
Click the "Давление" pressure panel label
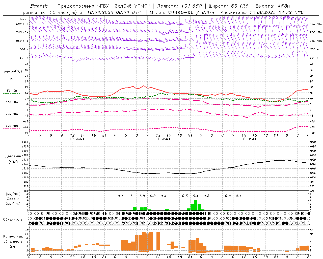click(x=13, y=156)
